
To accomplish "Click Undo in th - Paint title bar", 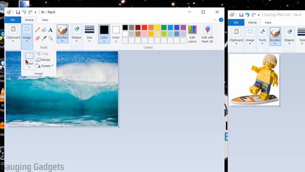I will pyautogui.click(x=24, y=12).
